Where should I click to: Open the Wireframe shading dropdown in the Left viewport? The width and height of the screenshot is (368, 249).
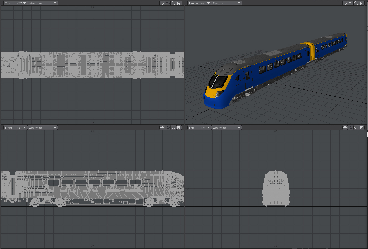tap(226, 127)
